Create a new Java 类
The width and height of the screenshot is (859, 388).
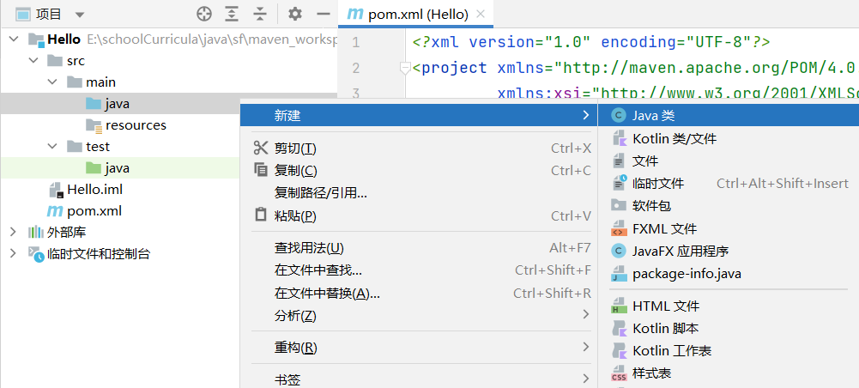point(729,115)
